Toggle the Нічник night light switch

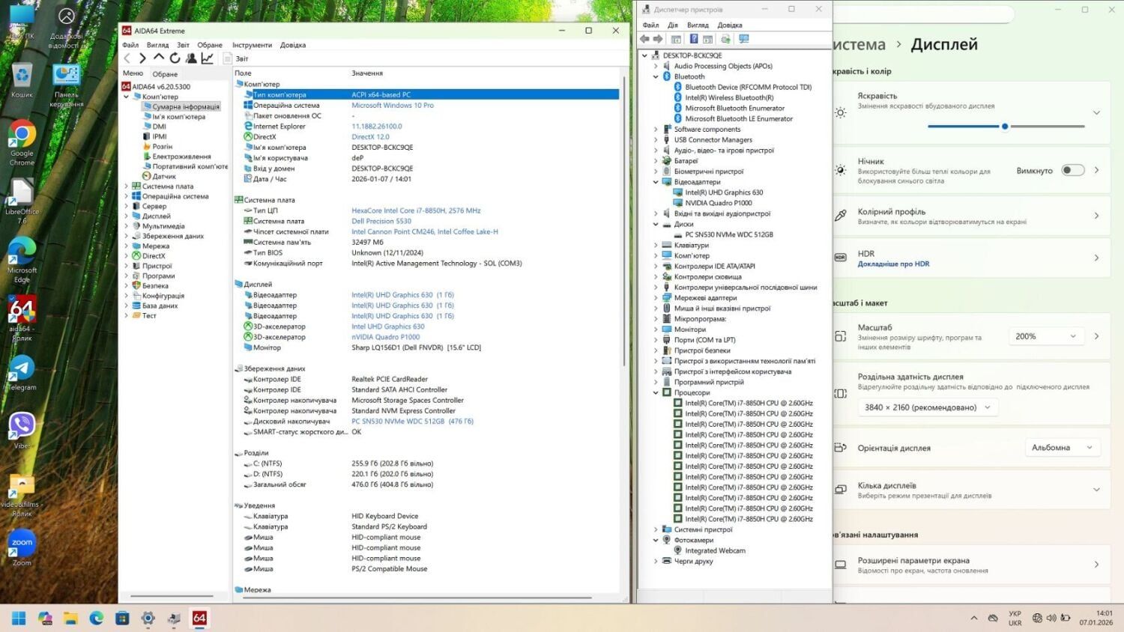[1072, 171]
